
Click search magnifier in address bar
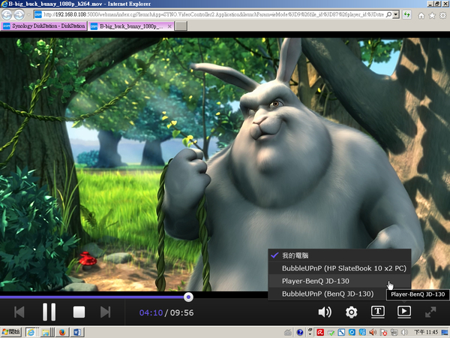[x=388, y=14]
